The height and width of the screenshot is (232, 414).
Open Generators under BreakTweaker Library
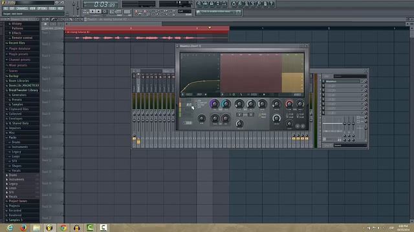(19, 95)
